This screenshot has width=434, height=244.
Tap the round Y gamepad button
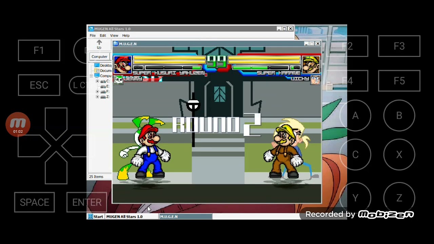coord(355,198)
